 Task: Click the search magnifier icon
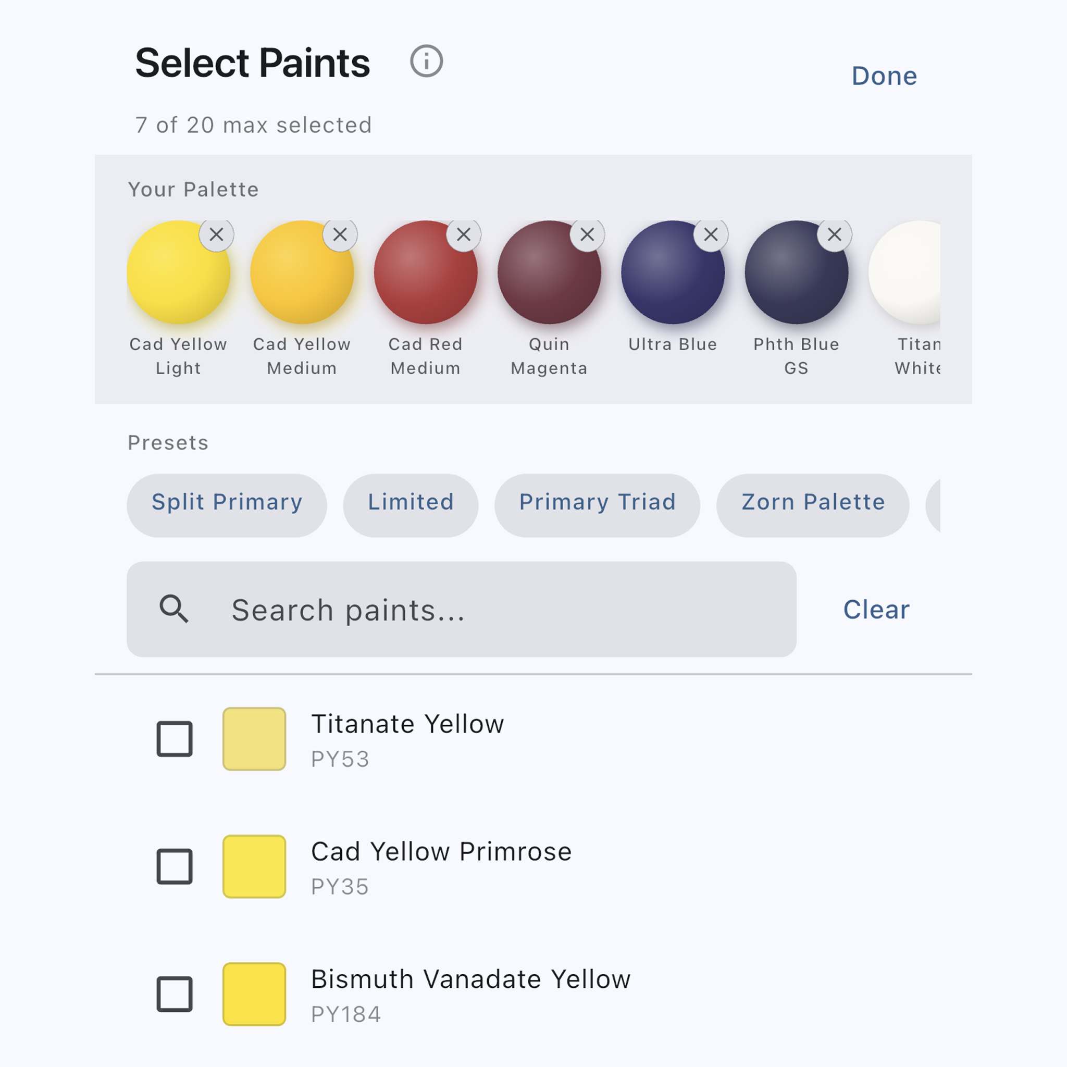point(173,609)
